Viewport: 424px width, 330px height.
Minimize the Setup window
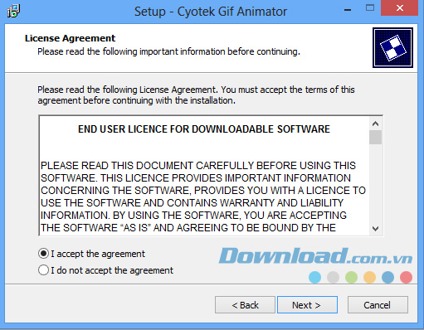point(348,10)
